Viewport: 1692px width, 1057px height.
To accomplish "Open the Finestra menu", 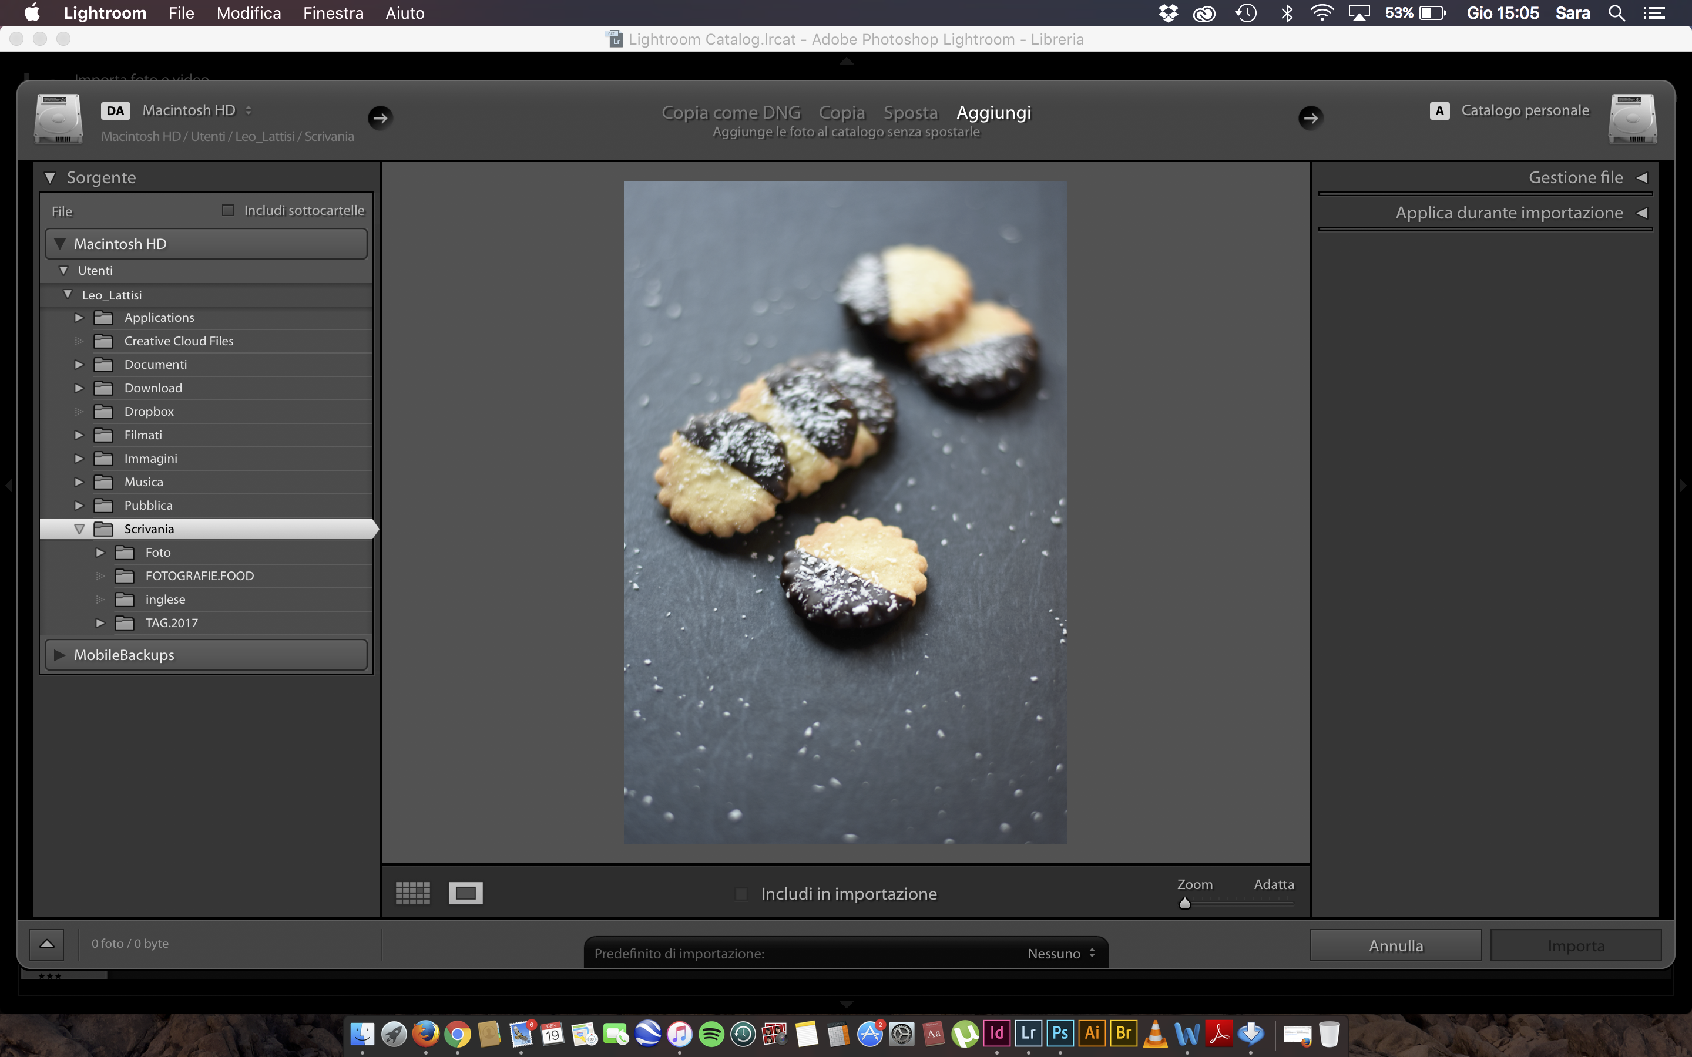I will 333,14.
